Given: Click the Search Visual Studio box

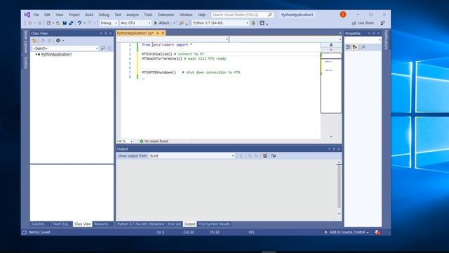Looking at the screenshot, I should 242,15.
